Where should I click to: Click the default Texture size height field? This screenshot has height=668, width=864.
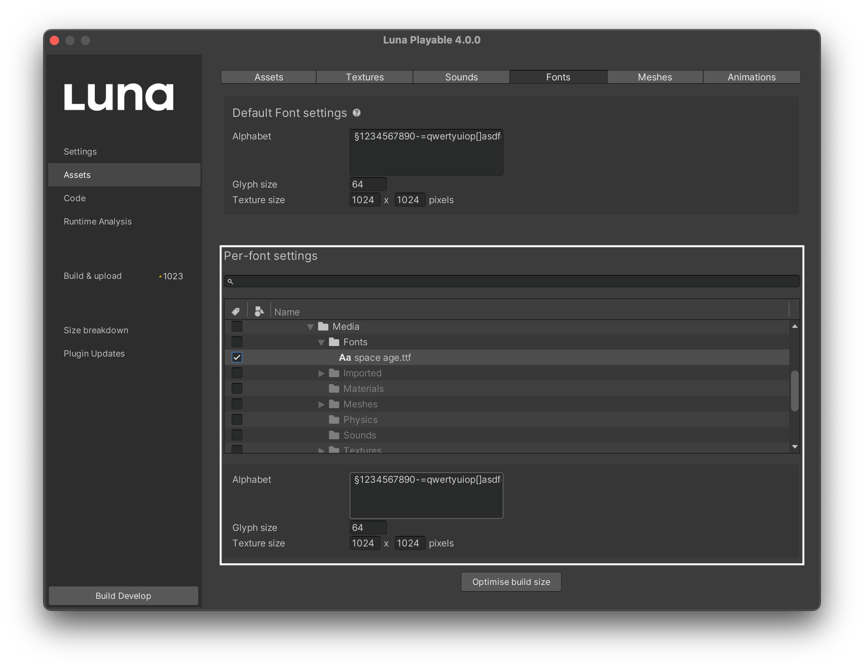(x=410, y=200)
